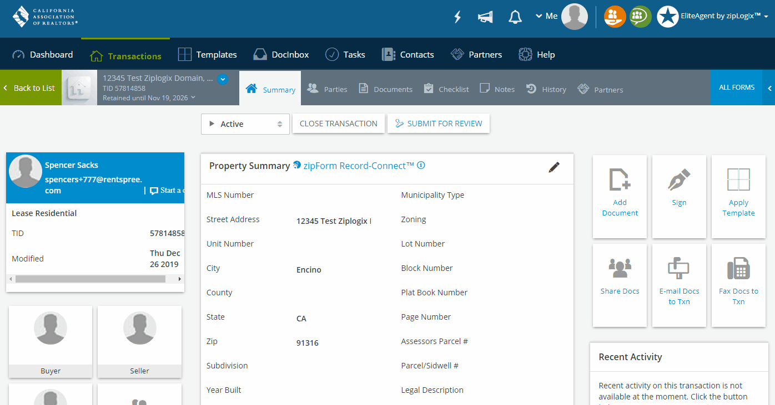The height and width of the screenshot is (405, 775).
Task: Click the orange support agent icon
Action: 615,17
